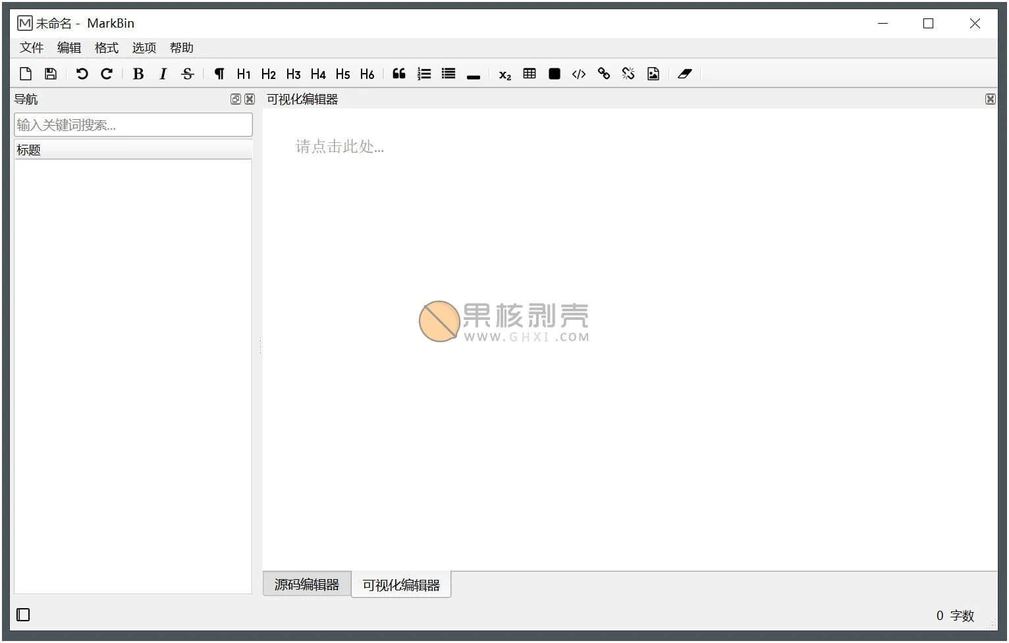
Task: Click the Save file icon
Action: pos(51,74)
